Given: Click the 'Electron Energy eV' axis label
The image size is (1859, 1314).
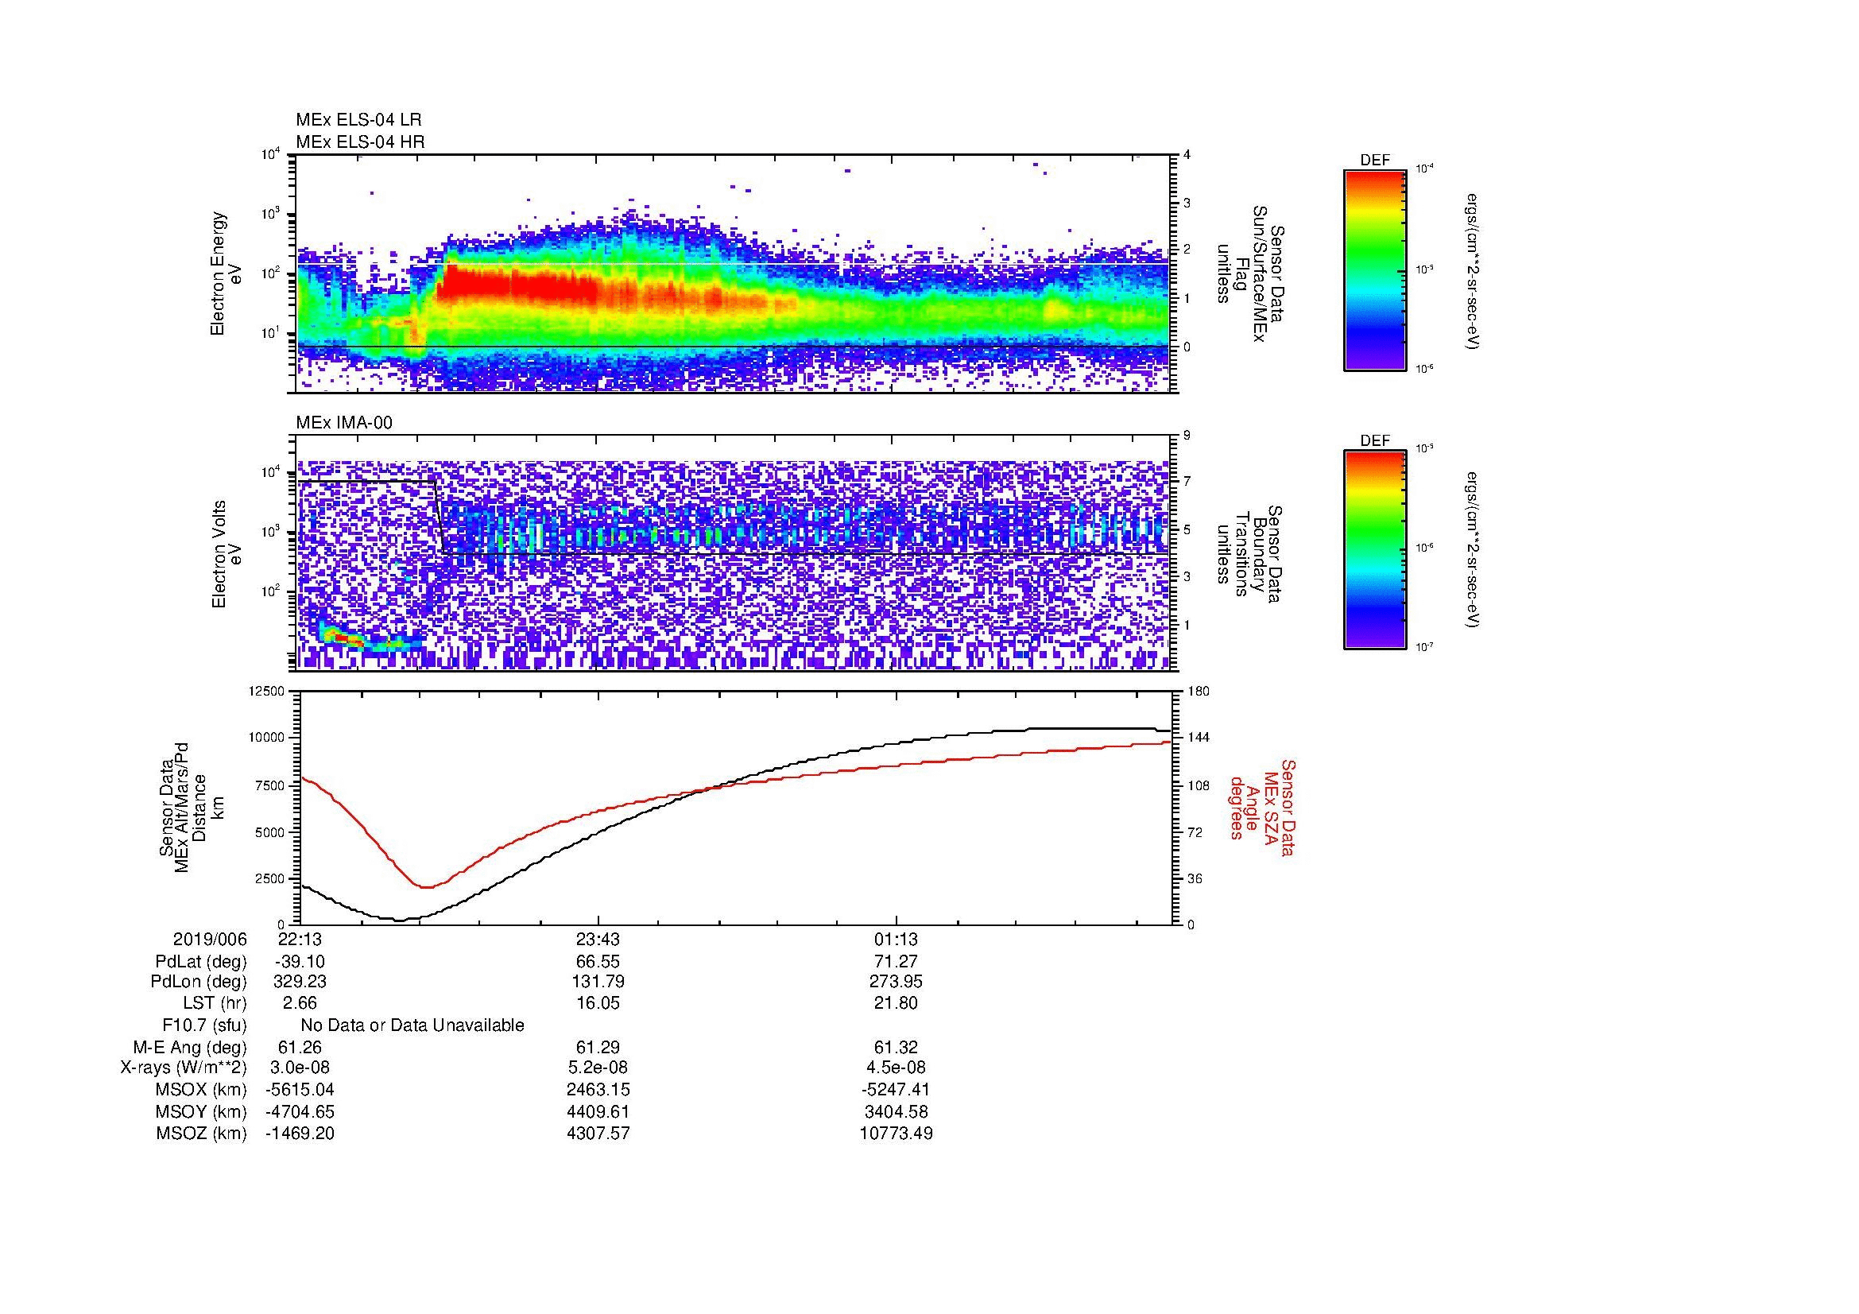Looking at the screenshot, I should tap(227, 273).
